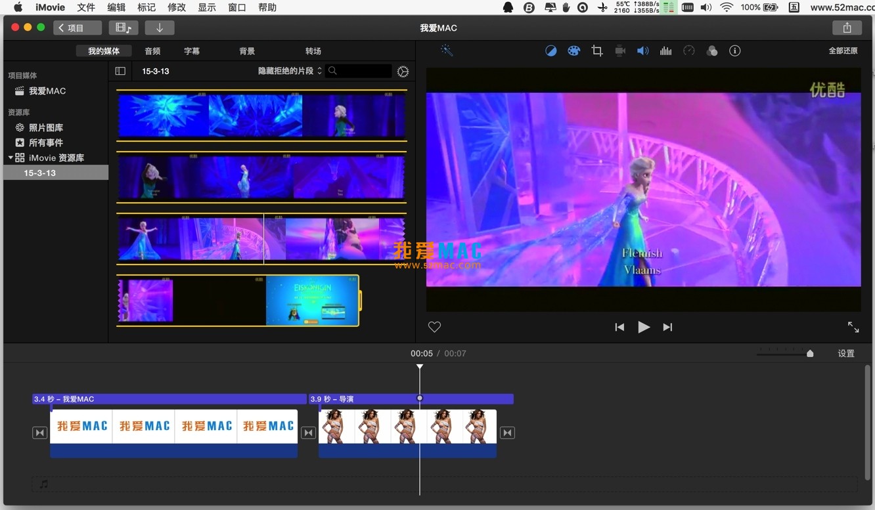Switch to 转场 tab
Screen dimensions: 875x510
pyautogui.click(x=313, y=51)
